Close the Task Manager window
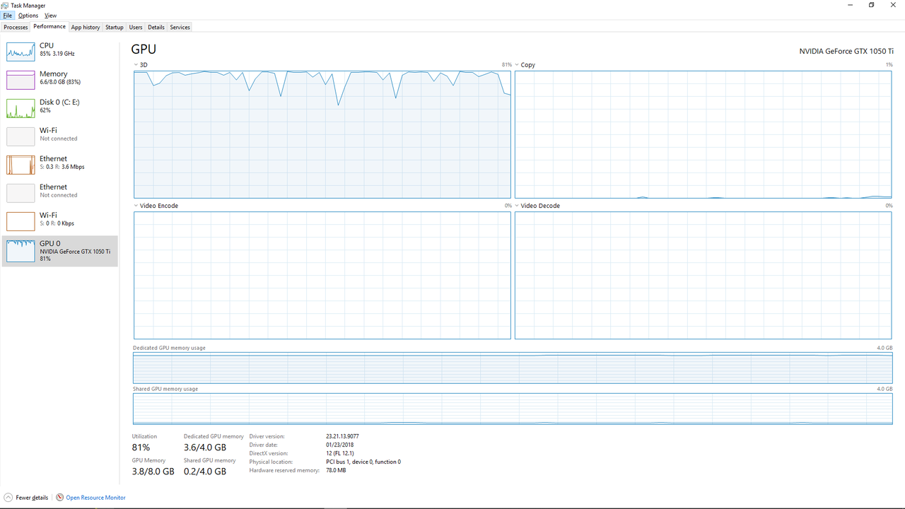This screenshot has height=509, width=905. click(893, 5)
